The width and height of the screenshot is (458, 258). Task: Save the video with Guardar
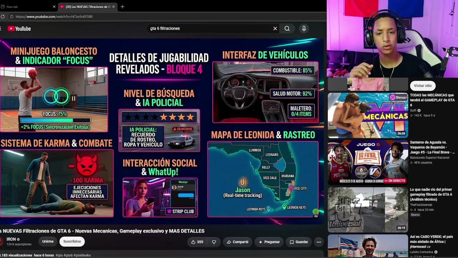coord(299,242)
